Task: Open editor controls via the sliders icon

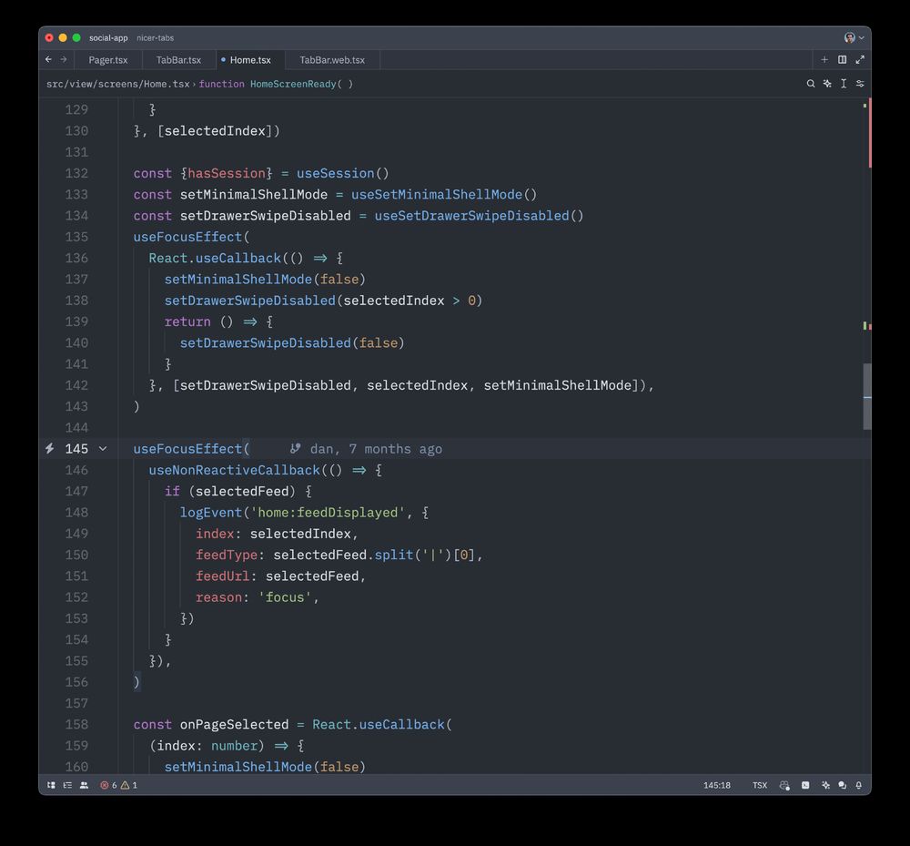Action: click(x=860, y=84)
